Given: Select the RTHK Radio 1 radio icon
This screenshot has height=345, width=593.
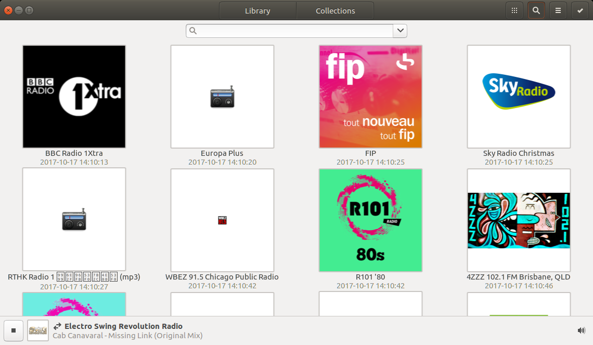Looking at the screenshot, I should [74, 220].
